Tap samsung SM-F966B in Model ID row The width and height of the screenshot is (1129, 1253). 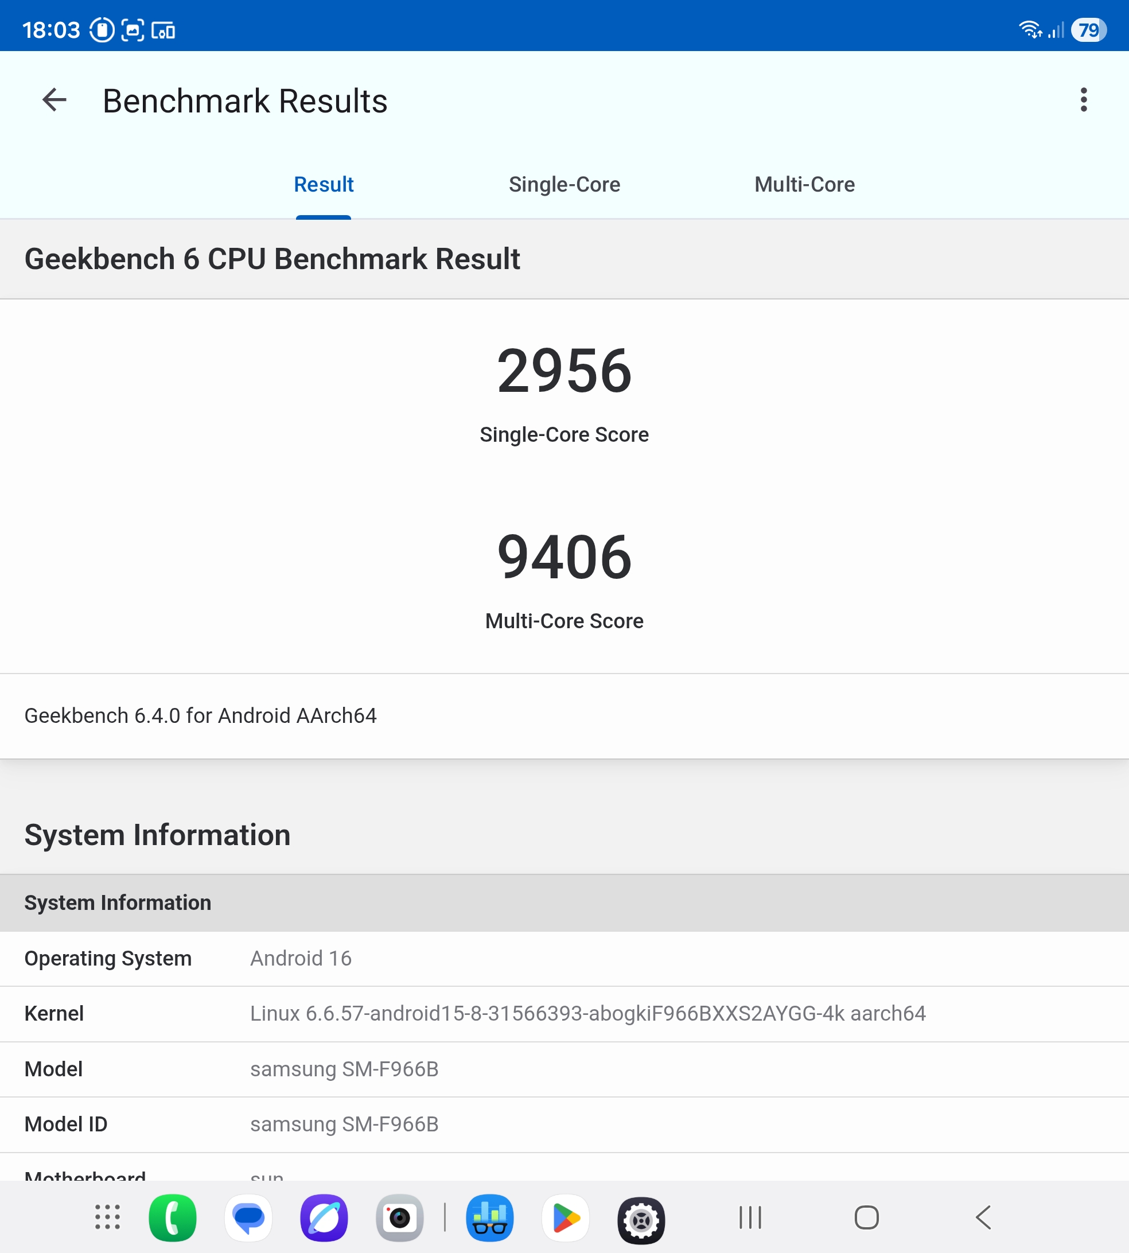pyautogui.click(x=344, y=1124)
